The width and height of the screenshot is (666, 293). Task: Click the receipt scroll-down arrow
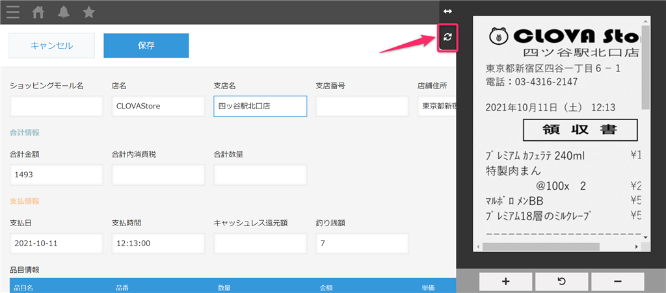pyautogui.click(x=646, y=237)
